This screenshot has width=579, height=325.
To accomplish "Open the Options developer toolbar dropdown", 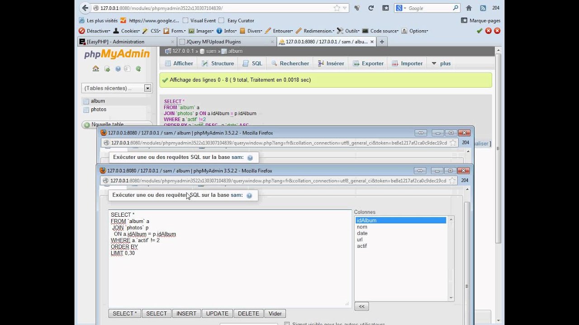I will [x=415, y=31].
